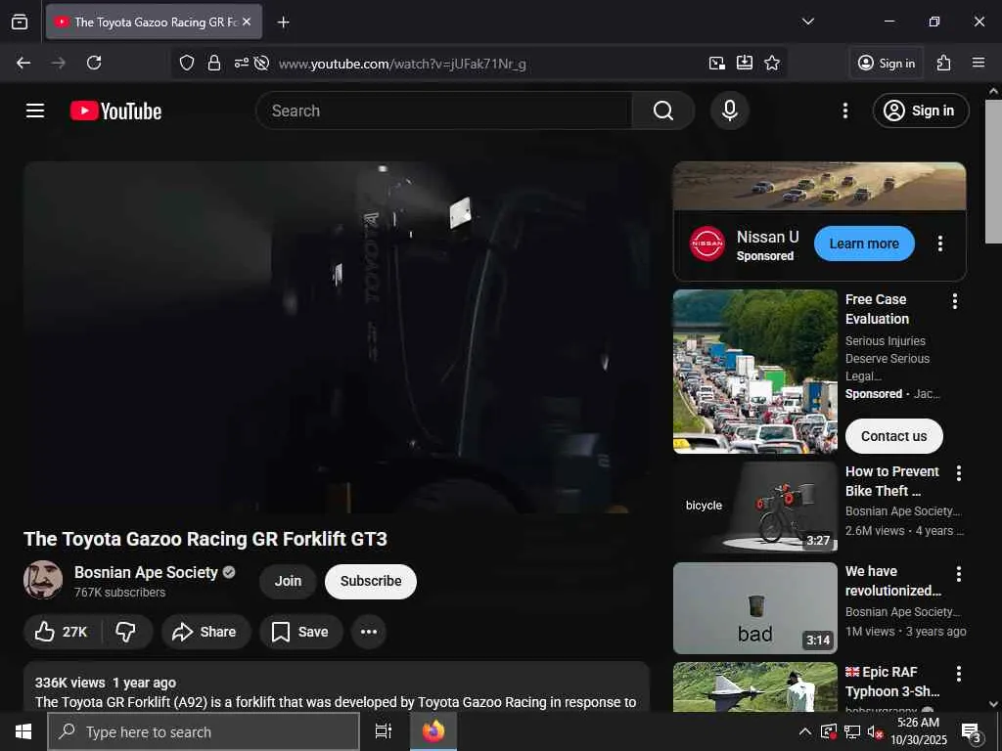Viewport: 1002px width, 751px height.
Task: Play the RAF Typhoon video thumbnail
Action: (x=754, y=687)
